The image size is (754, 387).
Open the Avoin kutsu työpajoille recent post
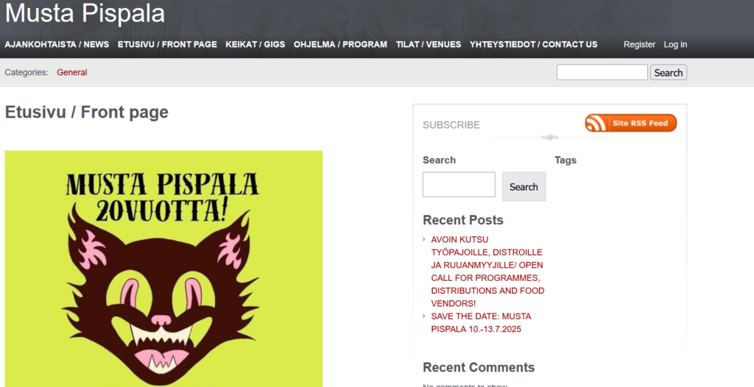487,271
